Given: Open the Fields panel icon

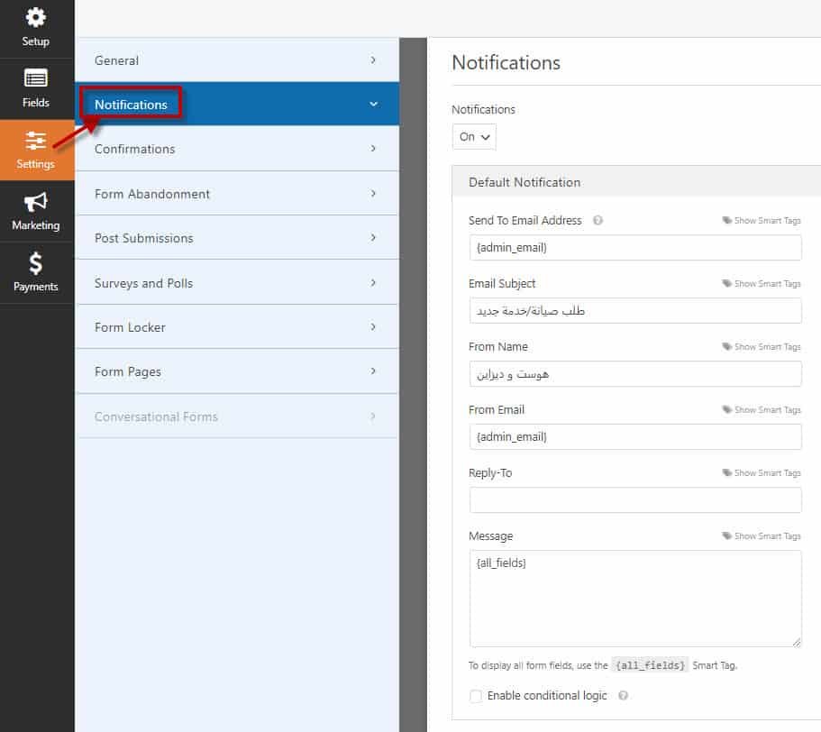Looking at the screenshot, I should click(36, 78).
